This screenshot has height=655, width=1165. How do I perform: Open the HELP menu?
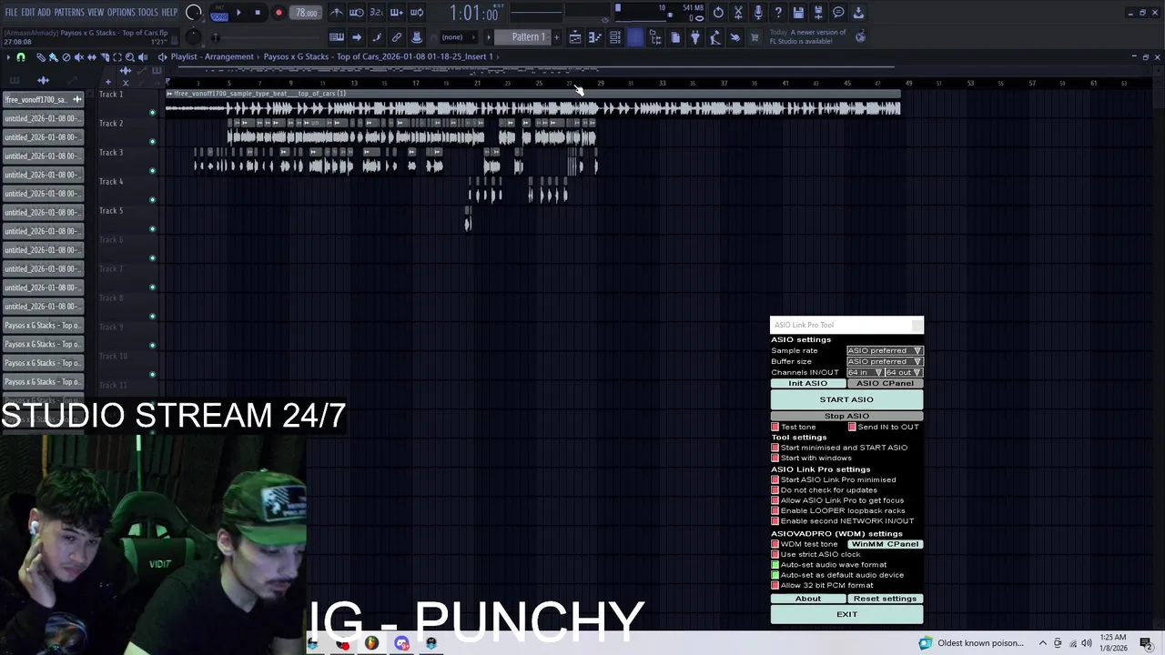tap(169, 13)
